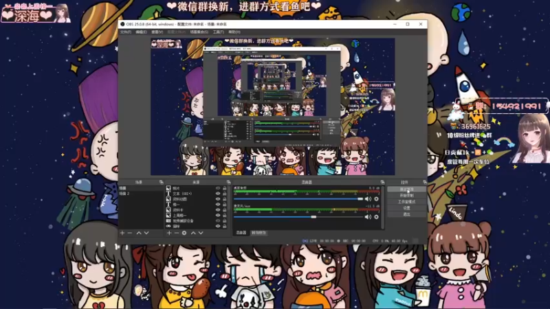Mute the 桌面音频 speaker icon

click(x=368, y=199)
